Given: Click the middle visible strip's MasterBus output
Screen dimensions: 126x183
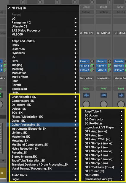Looking at the screenshot, I should coord(103,78).
